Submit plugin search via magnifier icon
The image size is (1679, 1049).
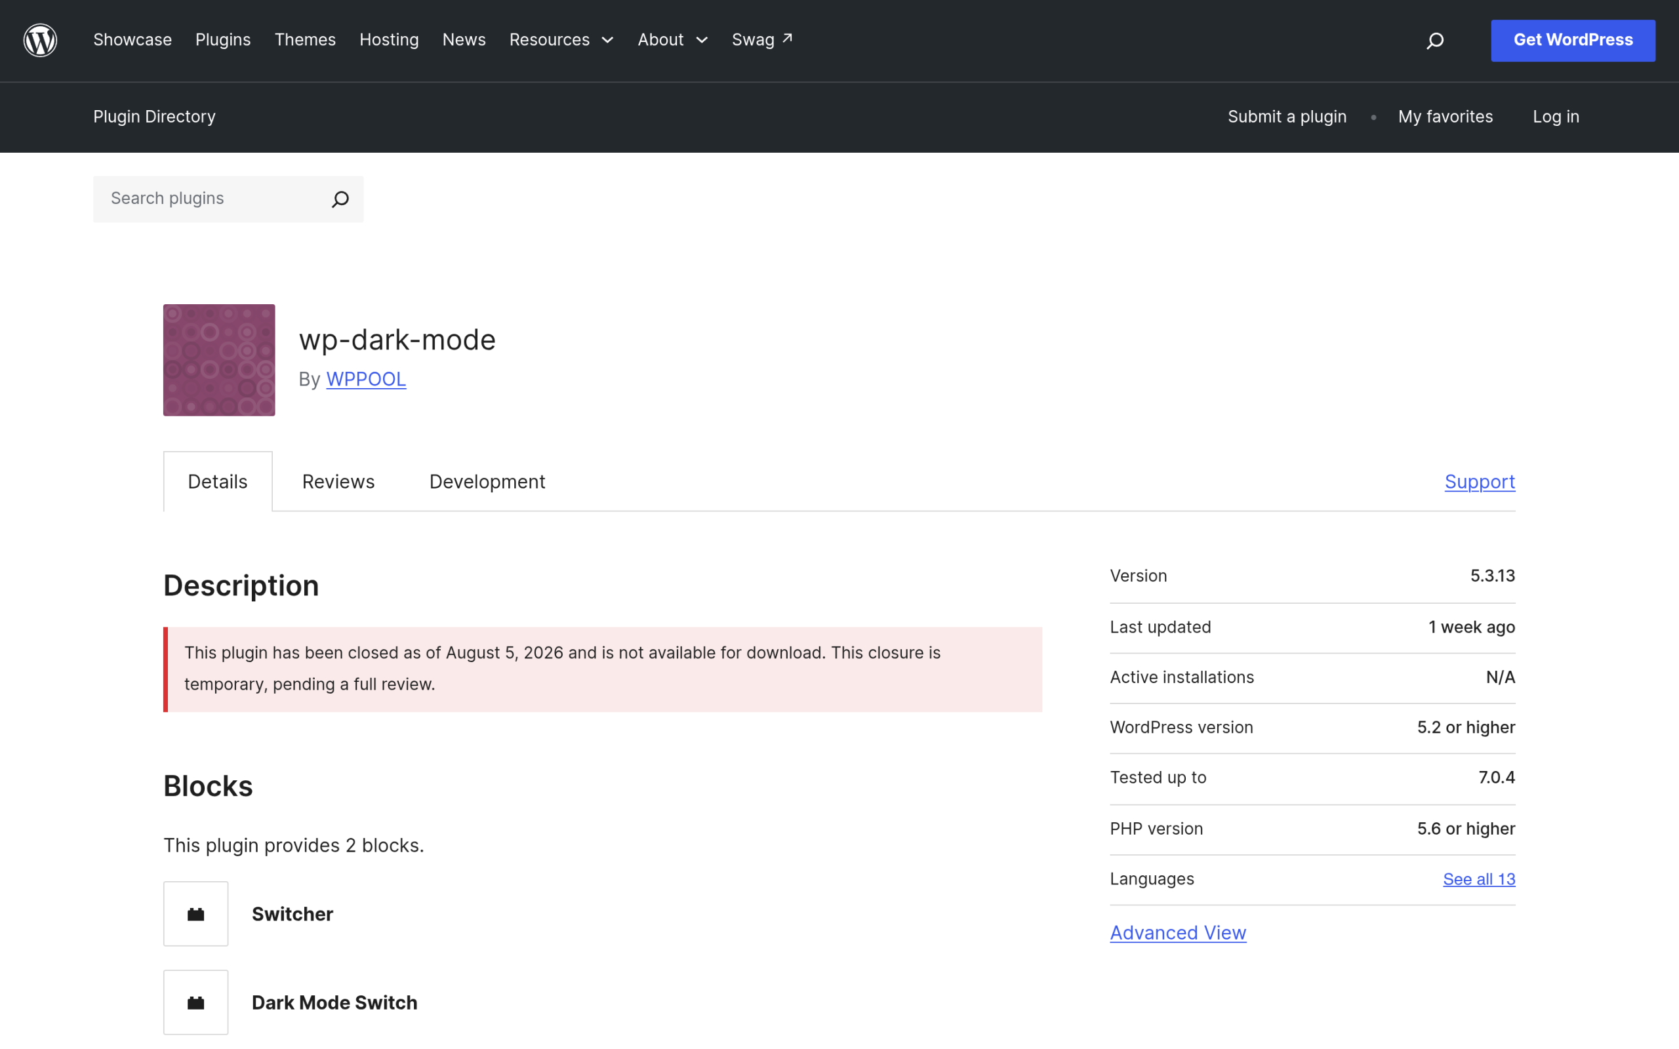coord(340,199)
